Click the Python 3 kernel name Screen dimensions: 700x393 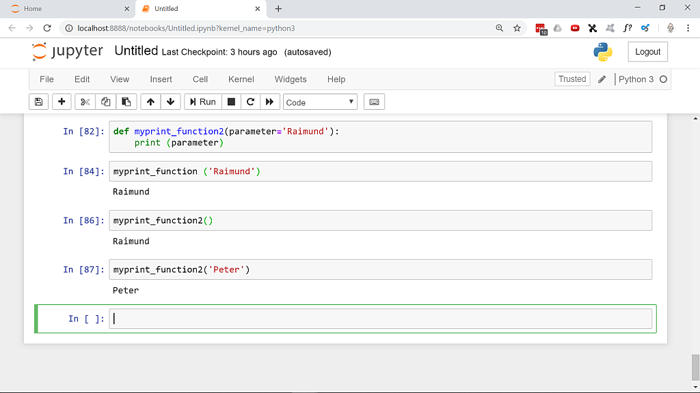[636, 79]
